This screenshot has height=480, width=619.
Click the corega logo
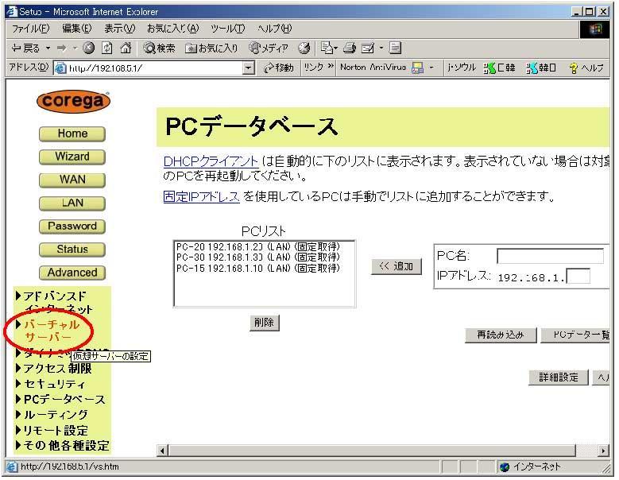pyautogui.click(x=72, y=103)
